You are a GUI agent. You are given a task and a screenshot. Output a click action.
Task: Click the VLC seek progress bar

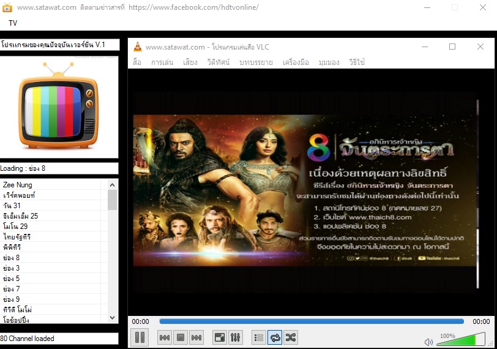tap(312, 321)
